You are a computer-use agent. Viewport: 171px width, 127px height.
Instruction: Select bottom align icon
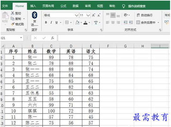[118, 16]
